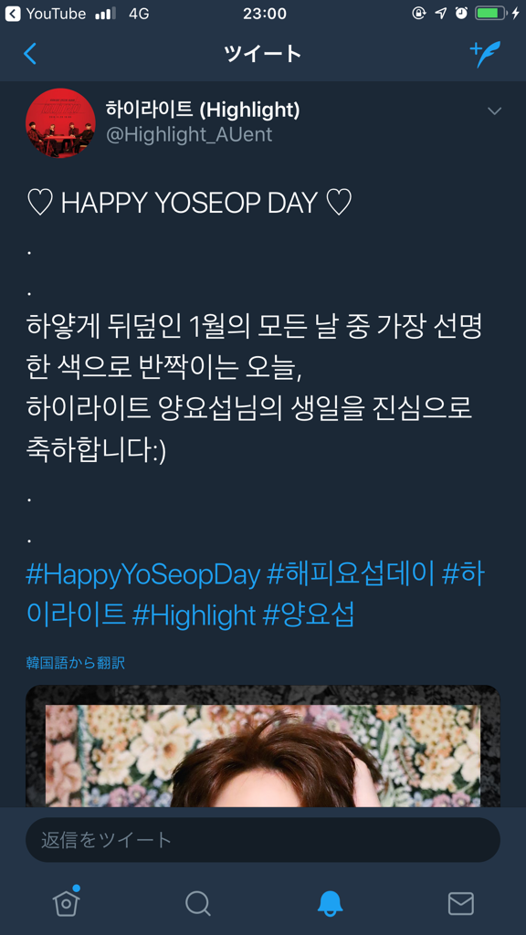Open the attached floral photo
Viewport: 526px width, 935px height.
click(262, 746)
